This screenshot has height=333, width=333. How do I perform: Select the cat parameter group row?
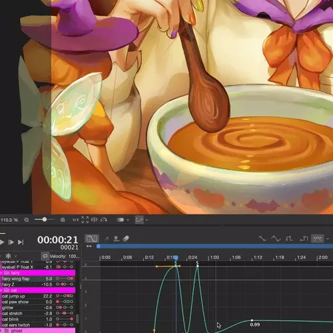coord(38,290)
